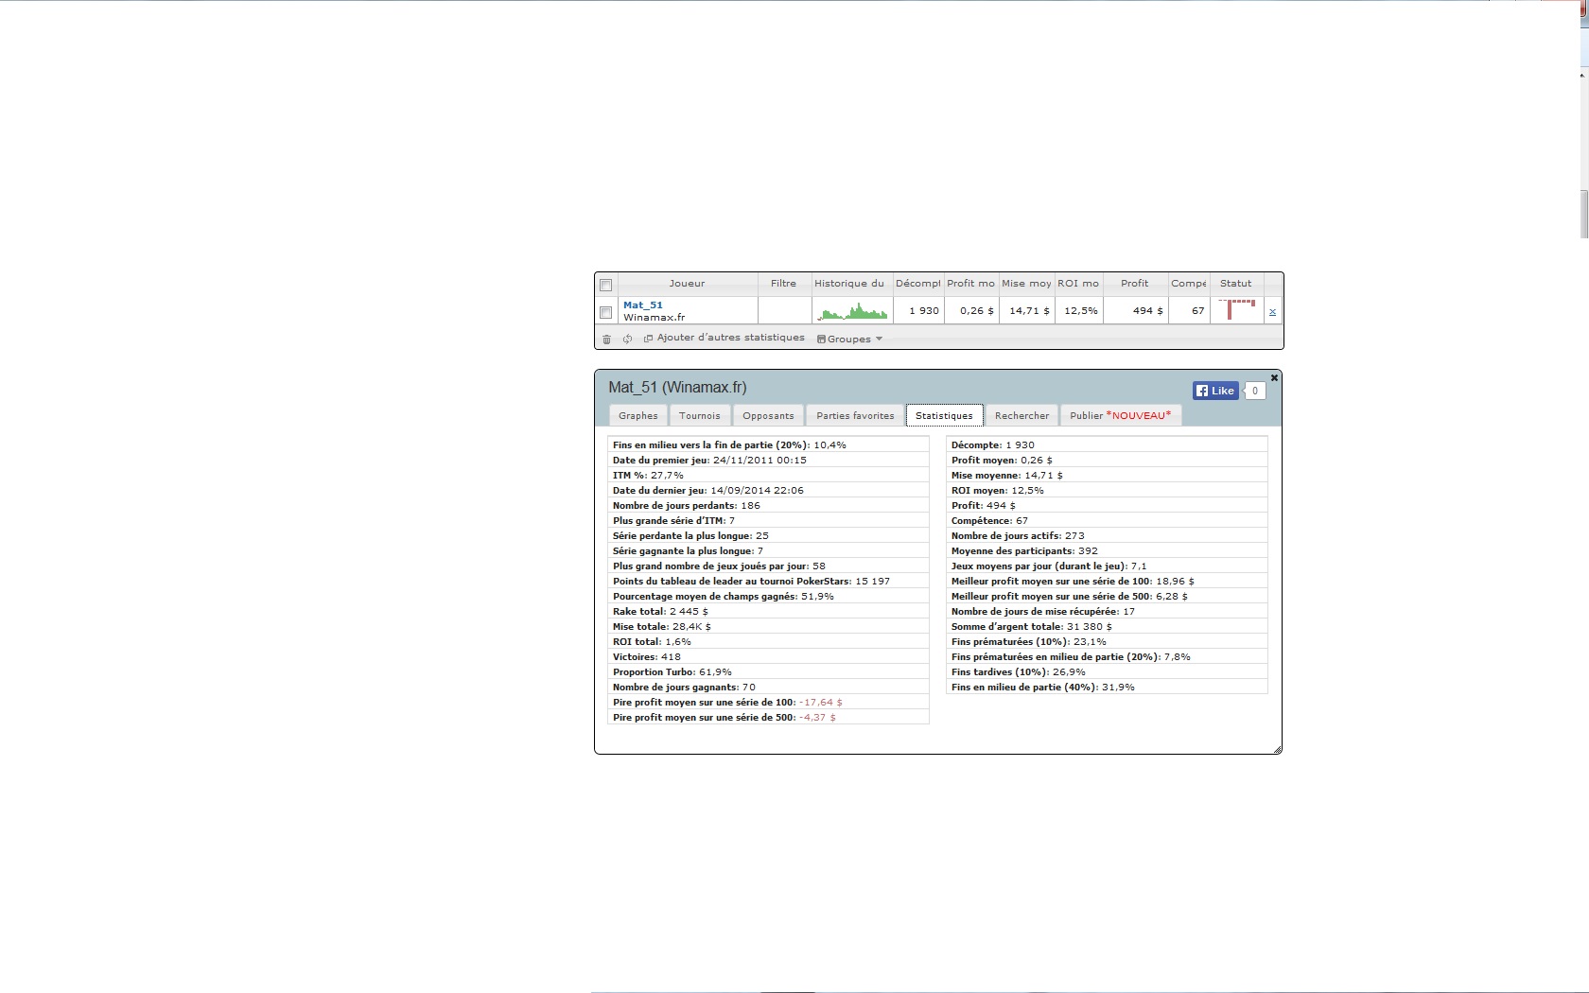Click the ROI mo column header
Screen dimensions: 1589x993
(x=1078, y=283)
